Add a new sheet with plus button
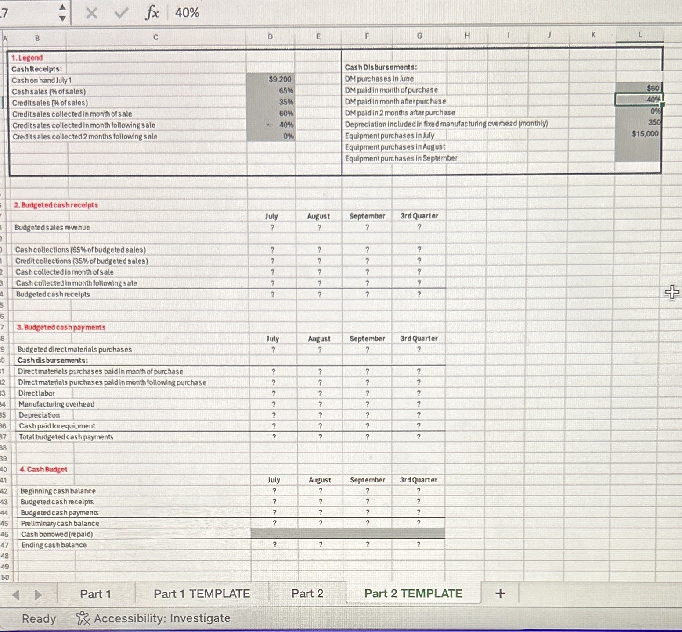The image size is (682, 632). point(500,593)
